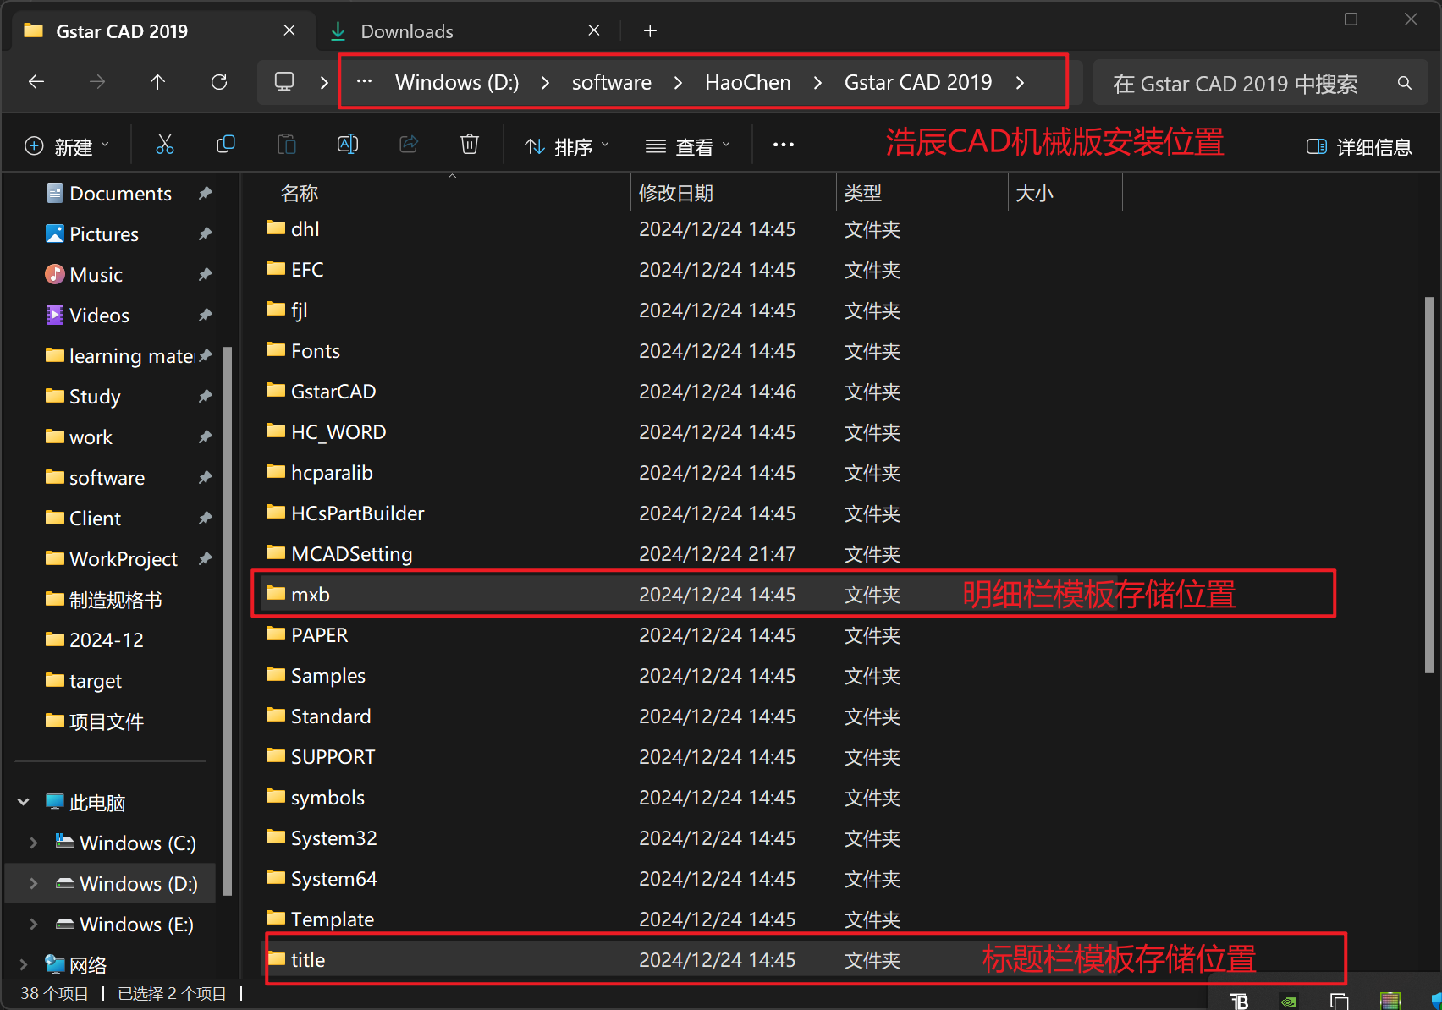Open the 排序 (Sort) dropdown
The height and width of the screenshot is (1010, 1442).
point(567,146)
